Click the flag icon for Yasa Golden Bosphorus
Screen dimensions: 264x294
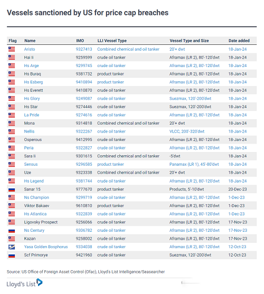point(12,247)
